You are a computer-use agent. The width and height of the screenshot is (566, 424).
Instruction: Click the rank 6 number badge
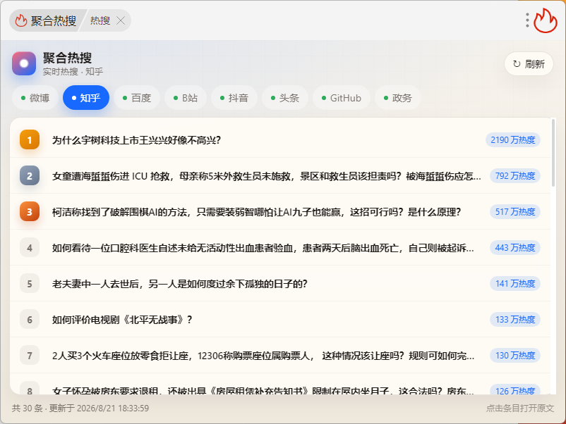(30, 320)
